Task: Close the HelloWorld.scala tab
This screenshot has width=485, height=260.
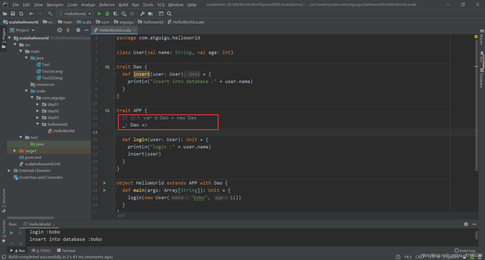Action: coord(134,30)
